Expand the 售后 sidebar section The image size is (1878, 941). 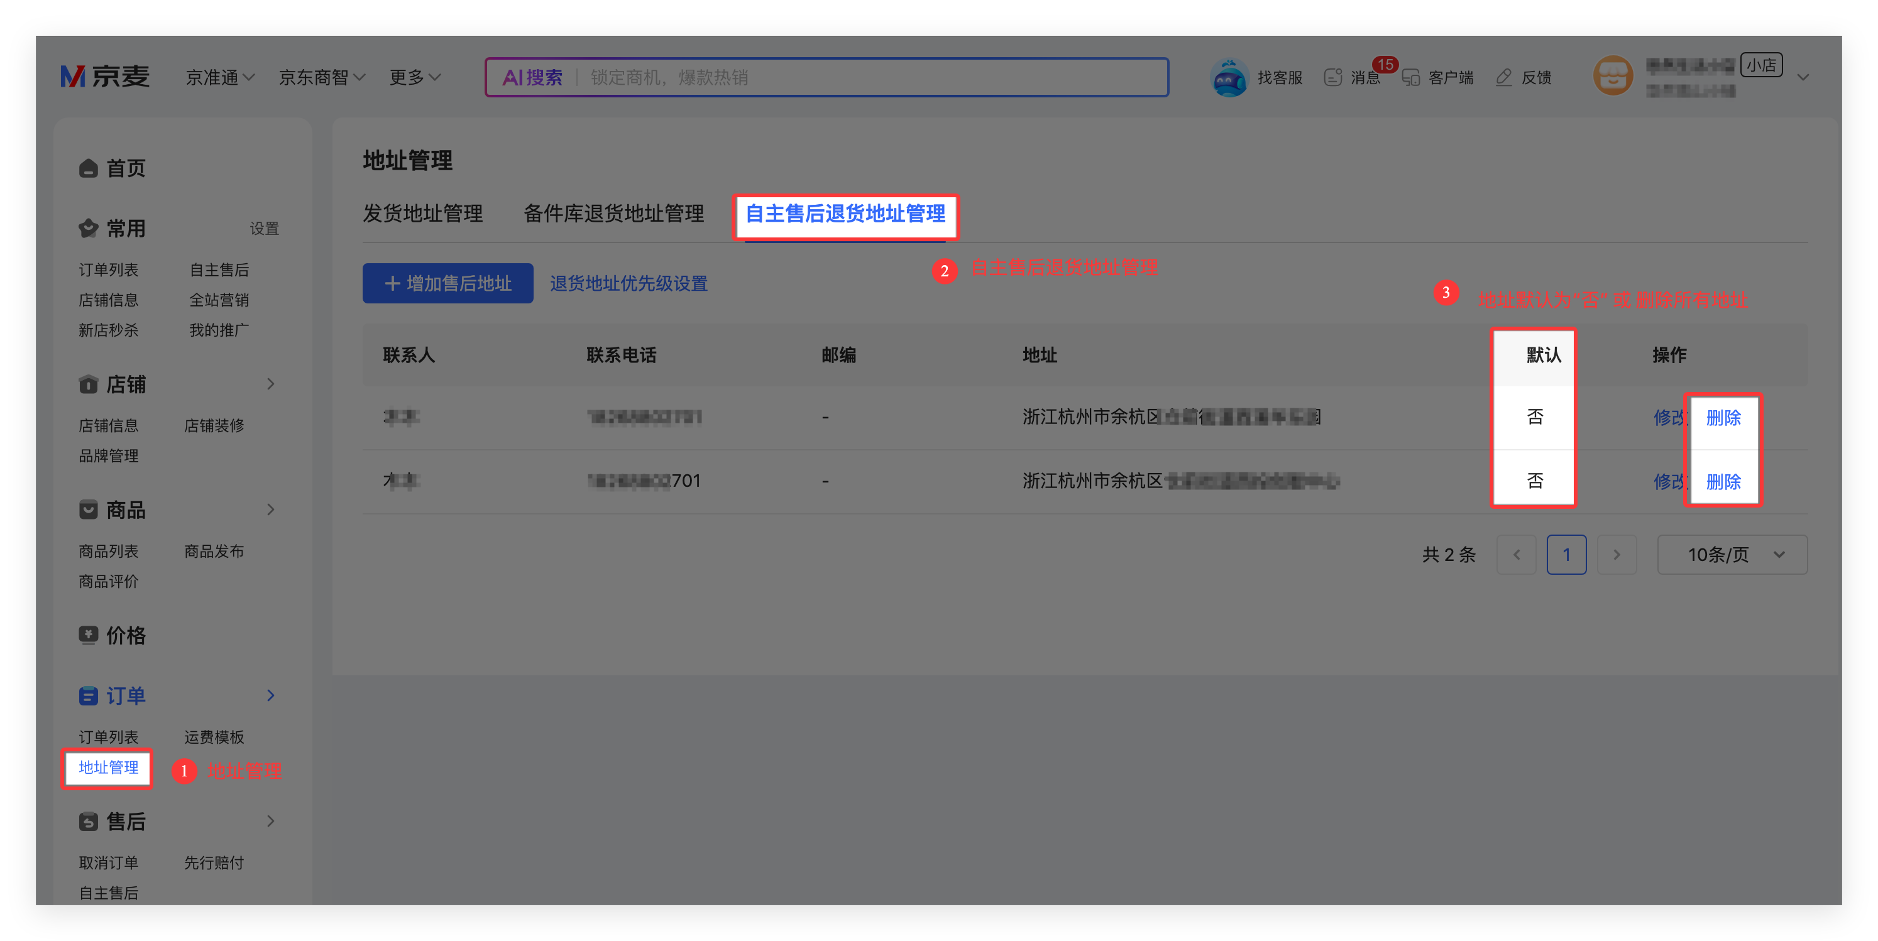pos(270,822)
